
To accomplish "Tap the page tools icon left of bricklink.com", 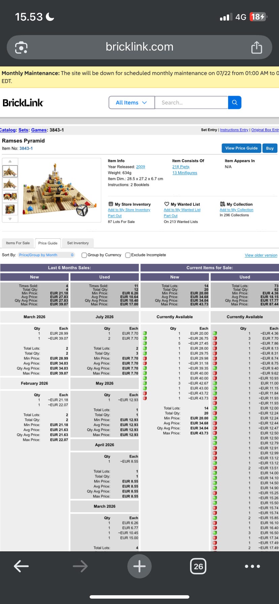I will pyautogui.click(x=21, y=47).
